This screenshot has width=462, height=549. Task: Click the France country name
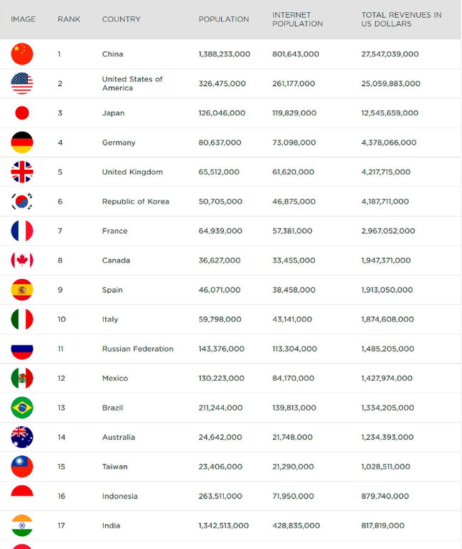coord(115,231)
